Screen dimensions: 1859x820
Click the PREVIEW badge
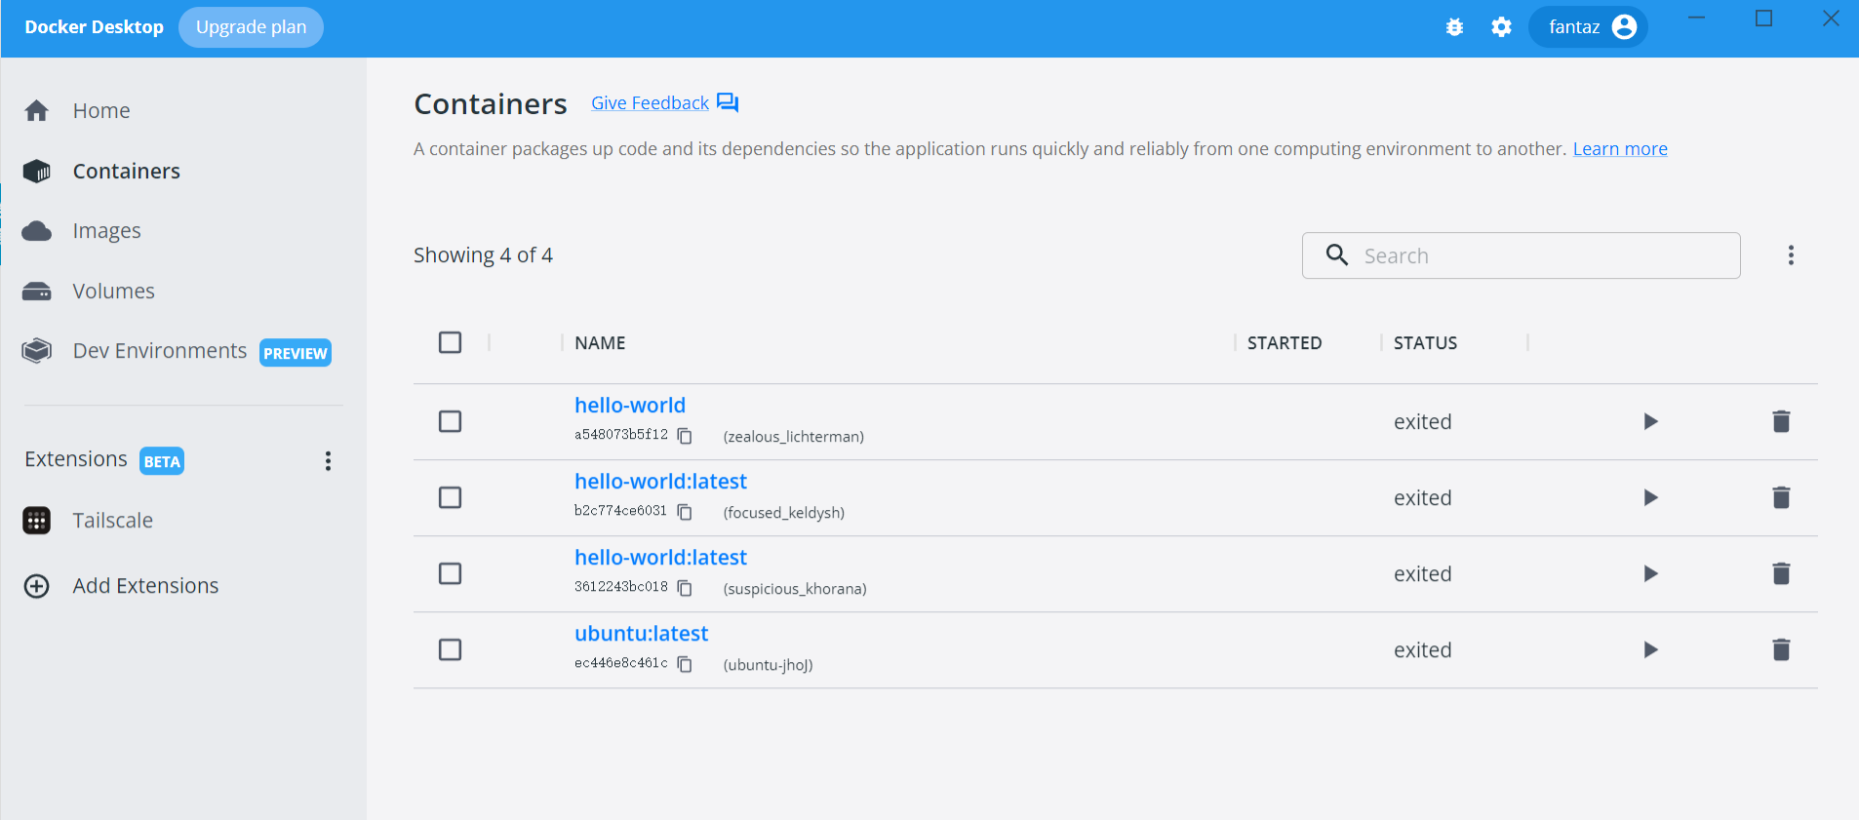296,353
